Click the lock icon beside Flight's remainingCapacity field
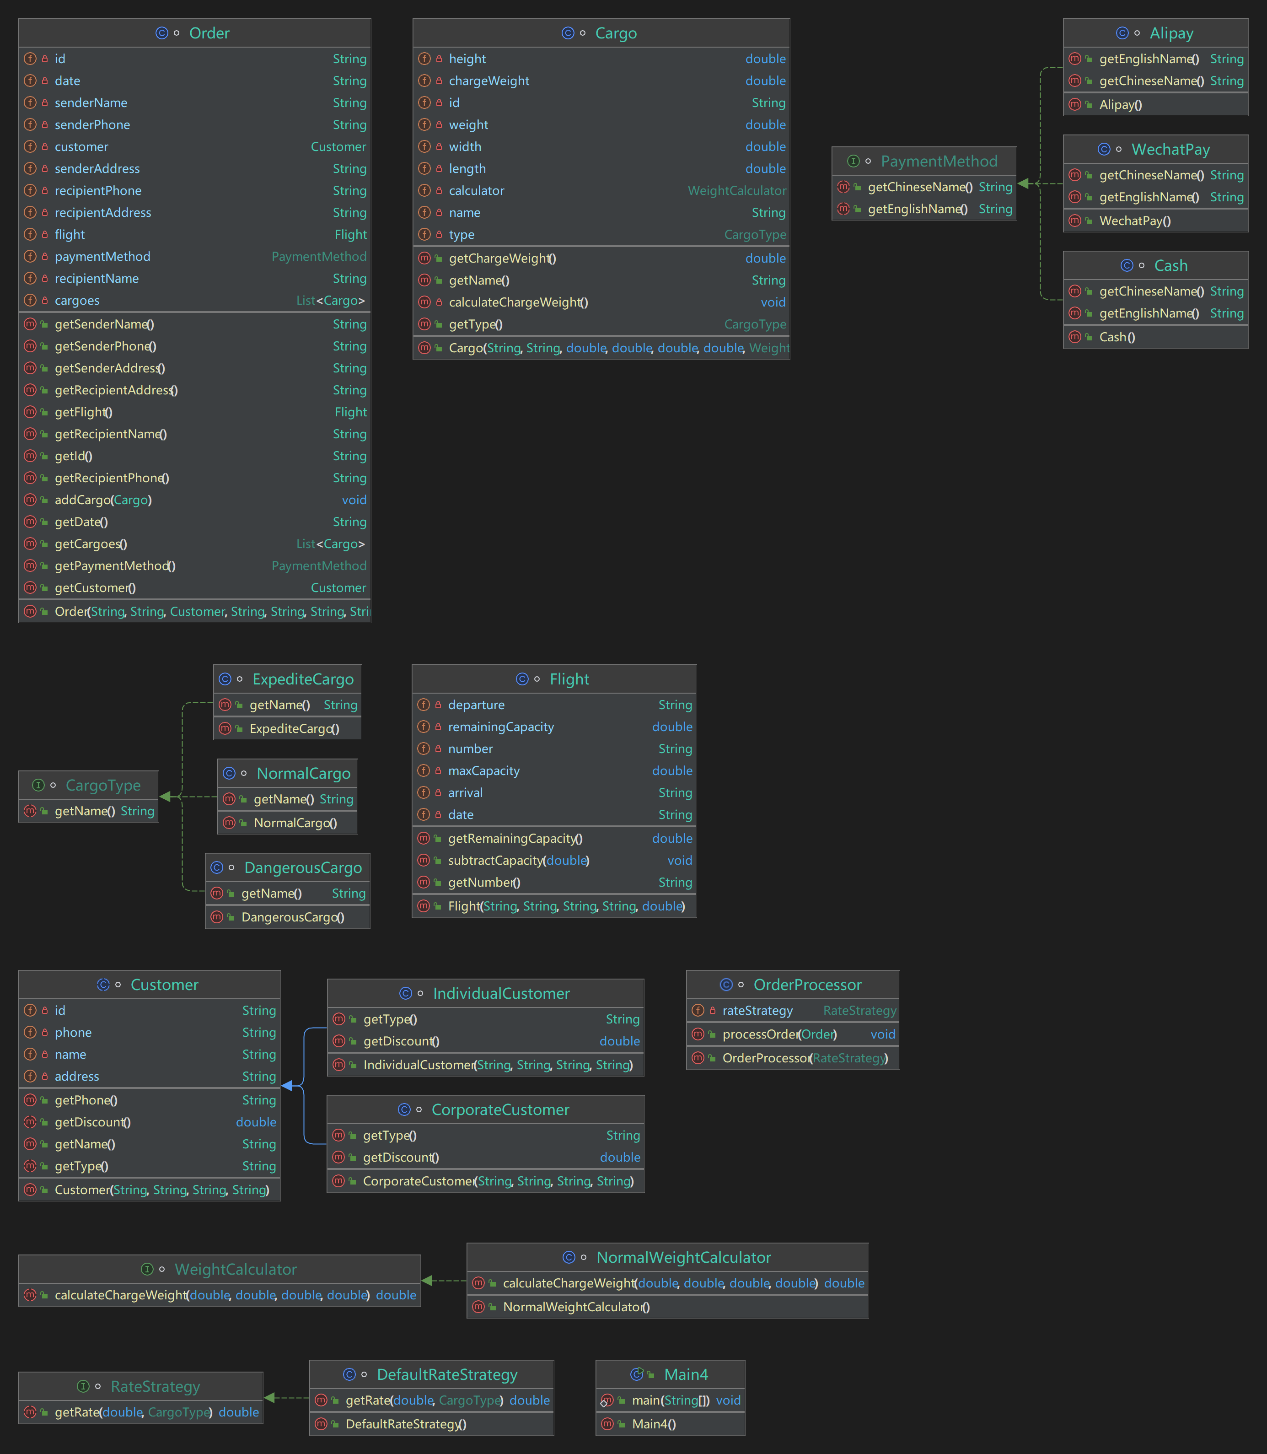 click(438, 727)
